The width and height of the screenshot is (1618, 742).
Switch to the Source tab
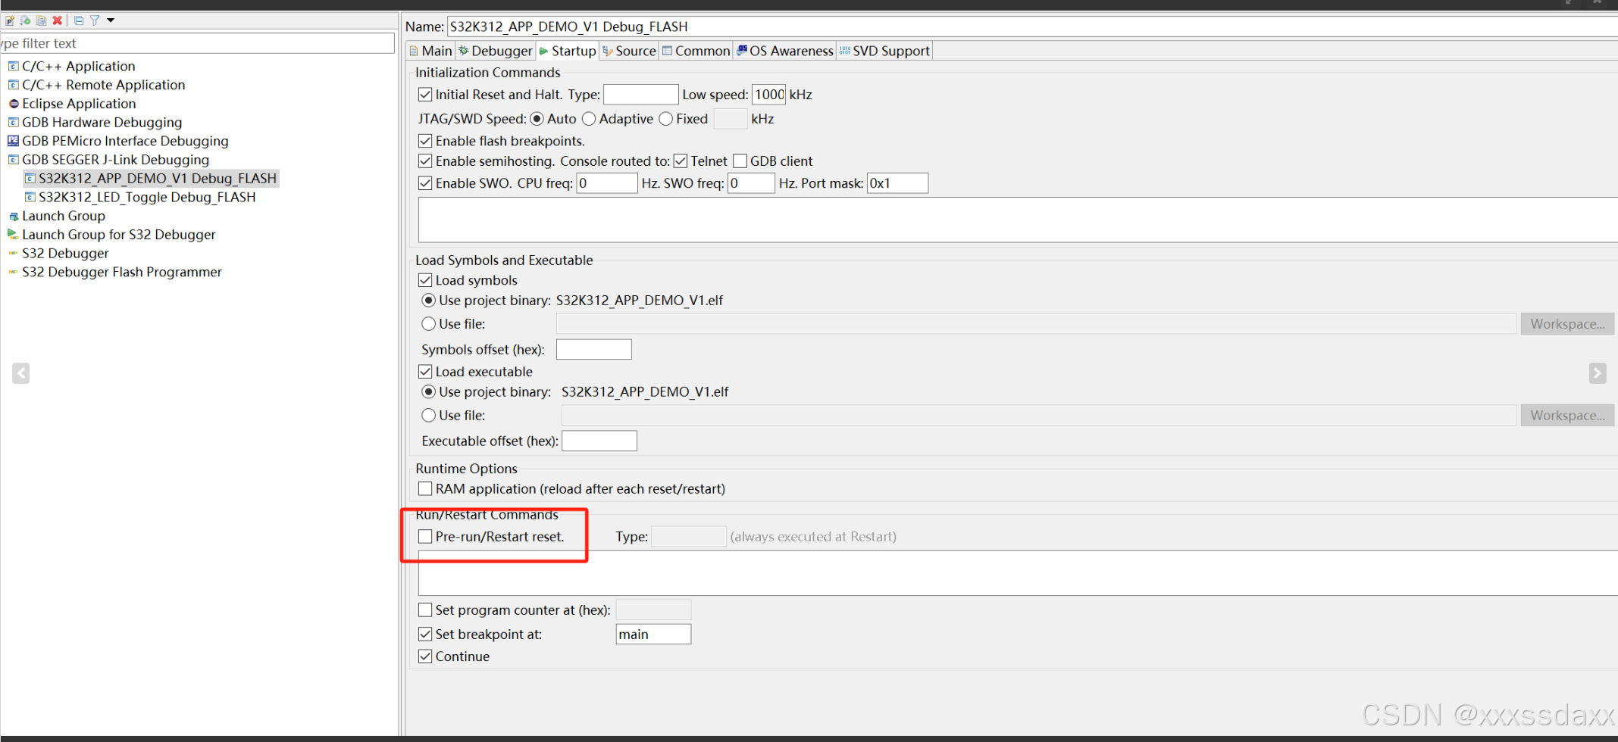click(629, 51)
